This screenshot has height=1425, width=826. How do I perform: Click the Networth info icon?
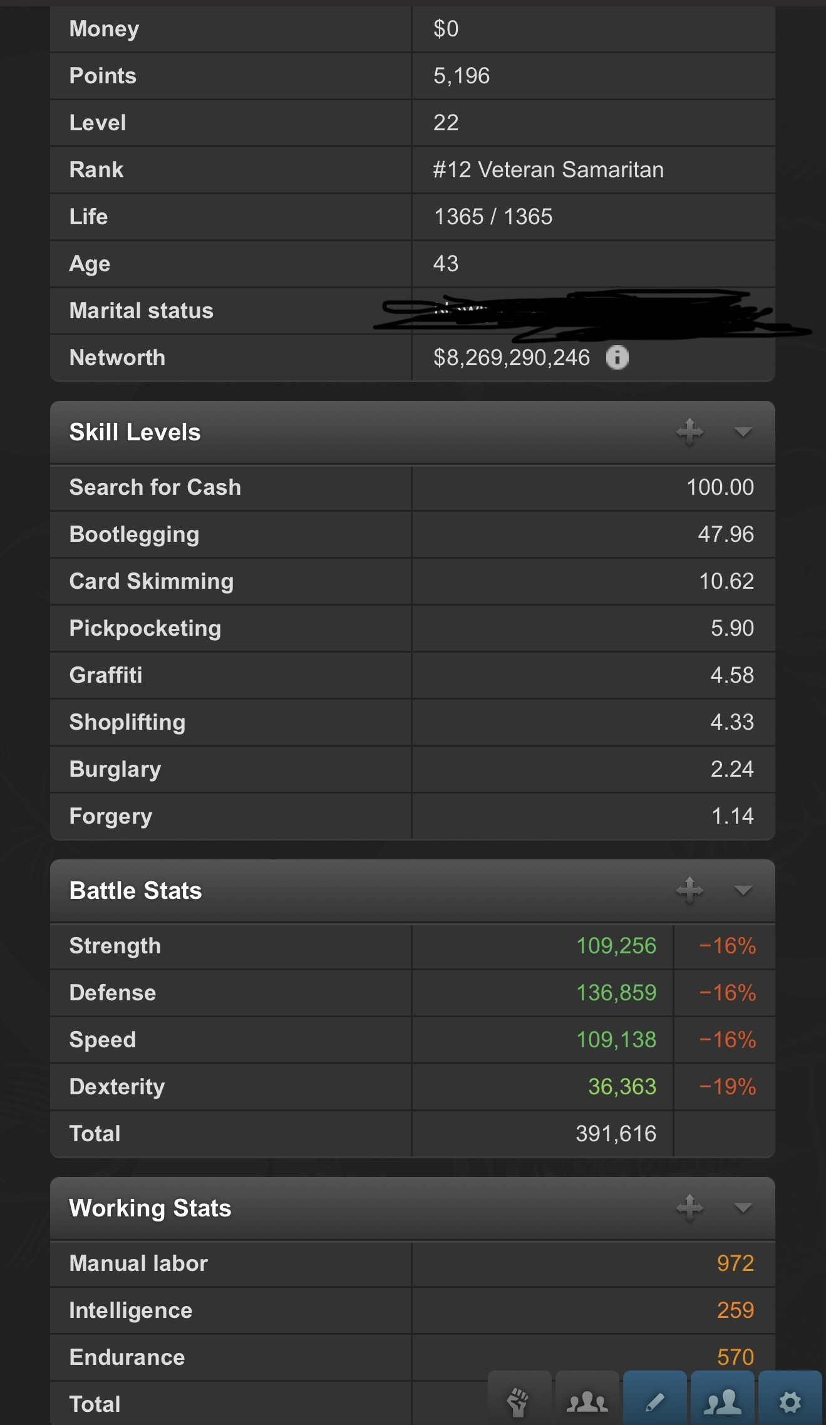coord(617,358)
